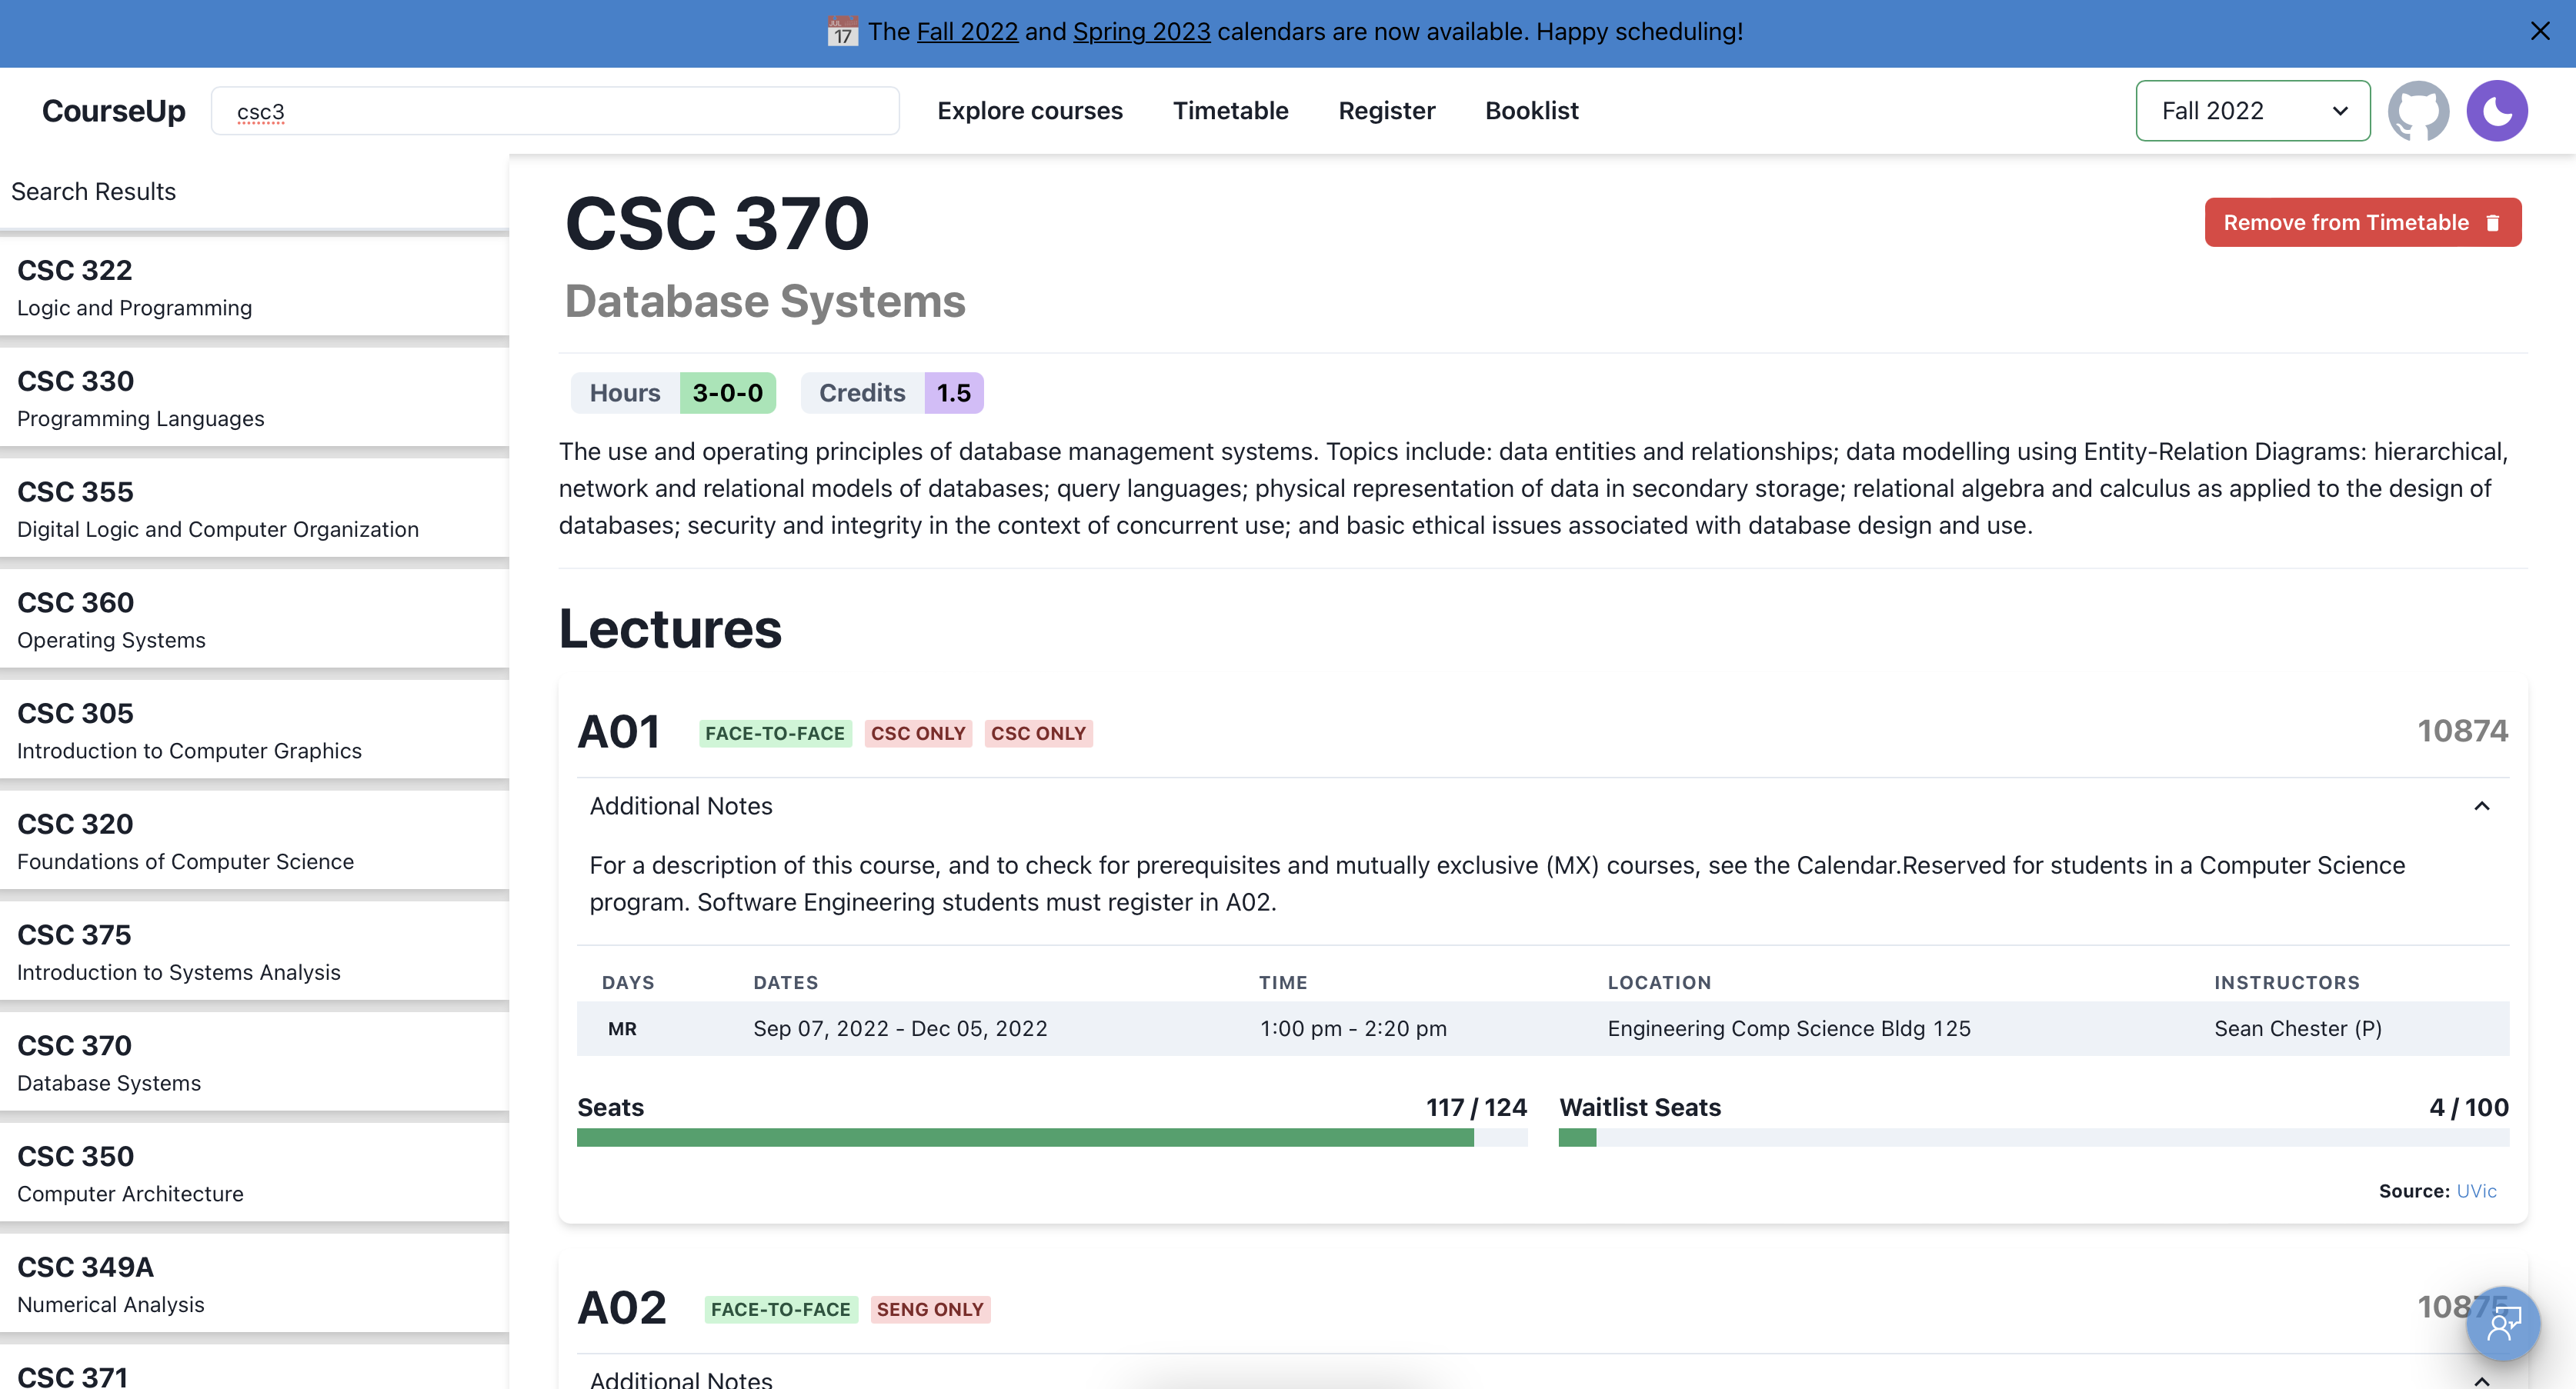
Task: Click the A01 section heading
Action: [x=619, y=732]
